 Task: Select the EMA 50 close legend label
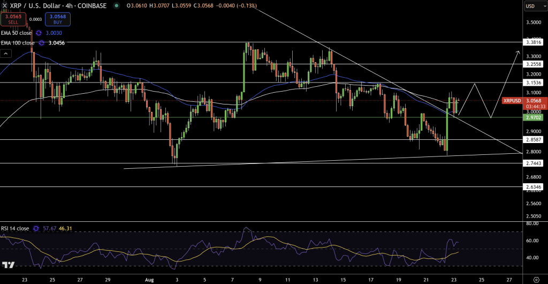coord(17,33)
